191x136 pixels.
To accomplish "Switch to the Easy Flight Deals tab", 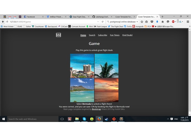I will [x=79, y=17].
